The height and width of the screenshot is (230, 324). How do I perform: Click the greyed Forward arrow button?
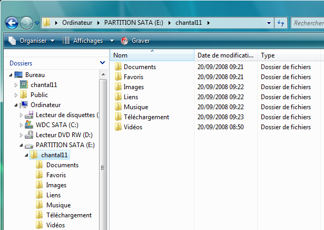pos(26,23)
